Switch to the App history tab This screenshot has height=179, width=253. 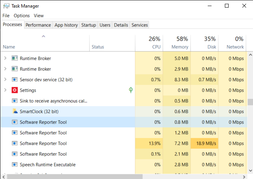pos(66,25)
